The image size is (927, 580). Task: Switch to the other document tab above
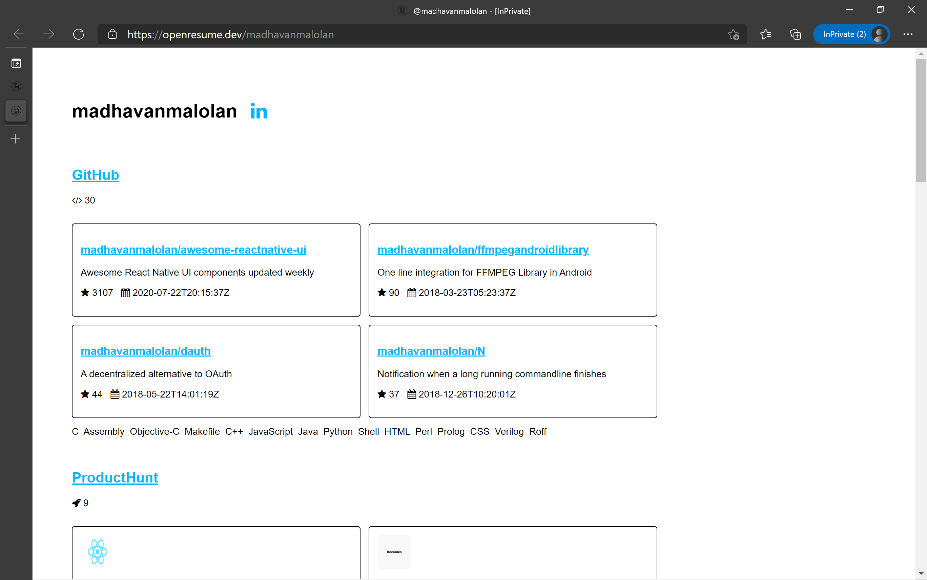coord(16,86)
